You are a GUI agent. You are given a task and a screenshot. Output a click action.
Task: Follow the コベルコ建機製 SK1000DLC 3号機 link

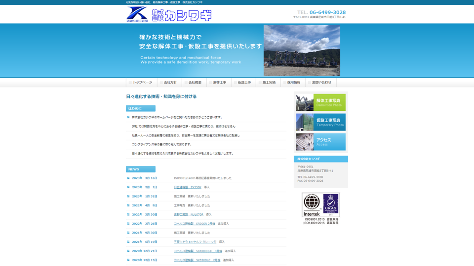198,251
